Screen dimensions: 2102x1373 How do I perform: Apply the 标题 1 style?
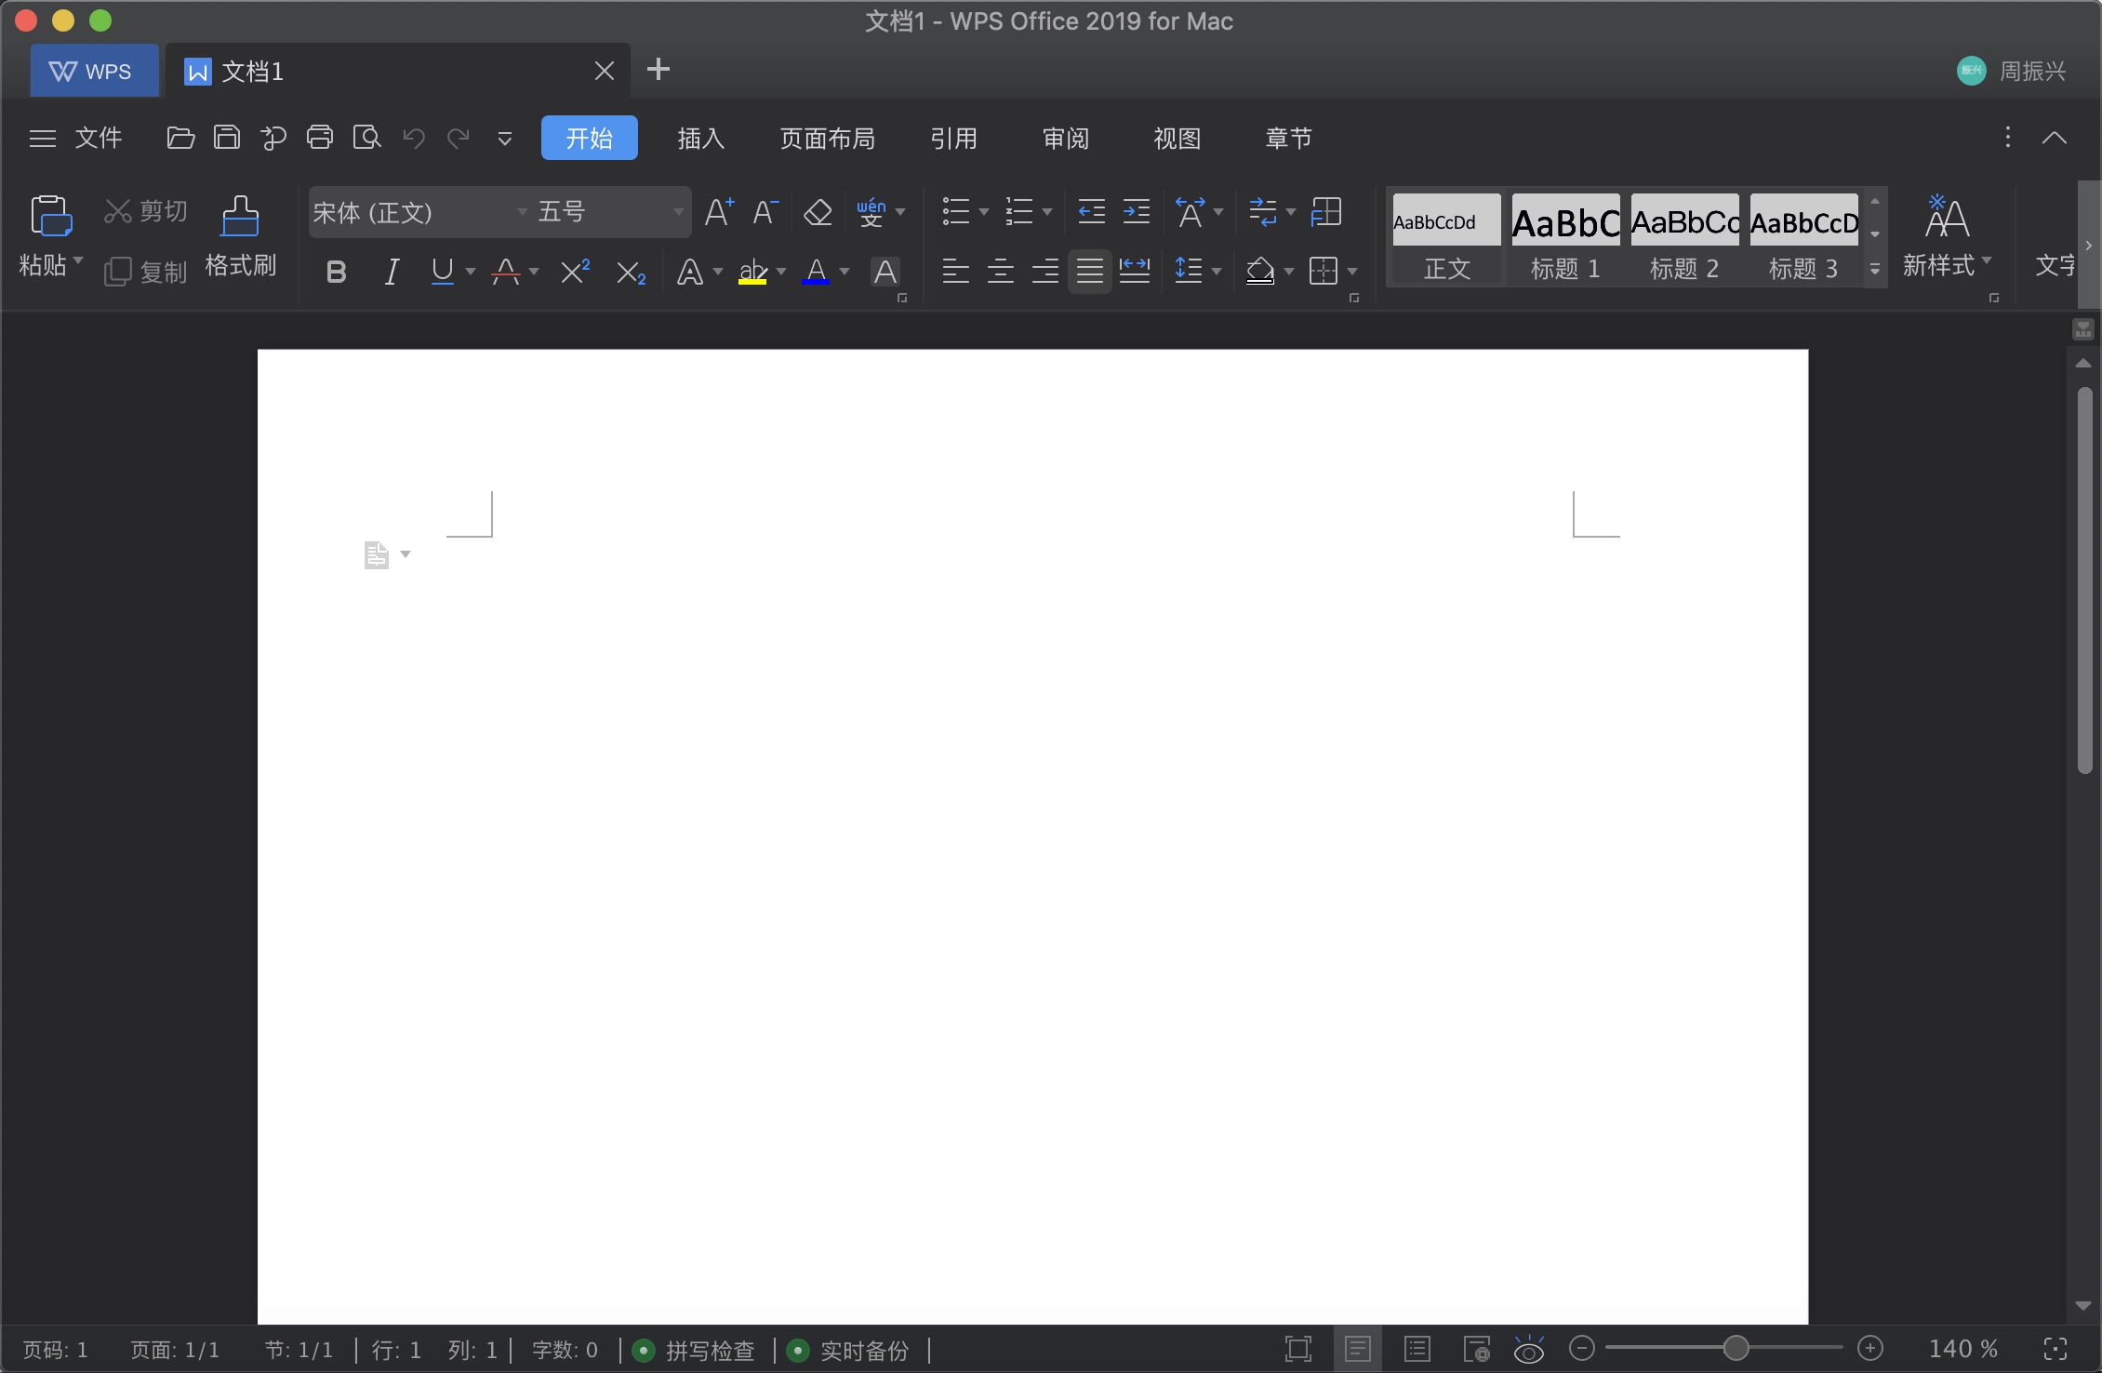coord(1566,238)
